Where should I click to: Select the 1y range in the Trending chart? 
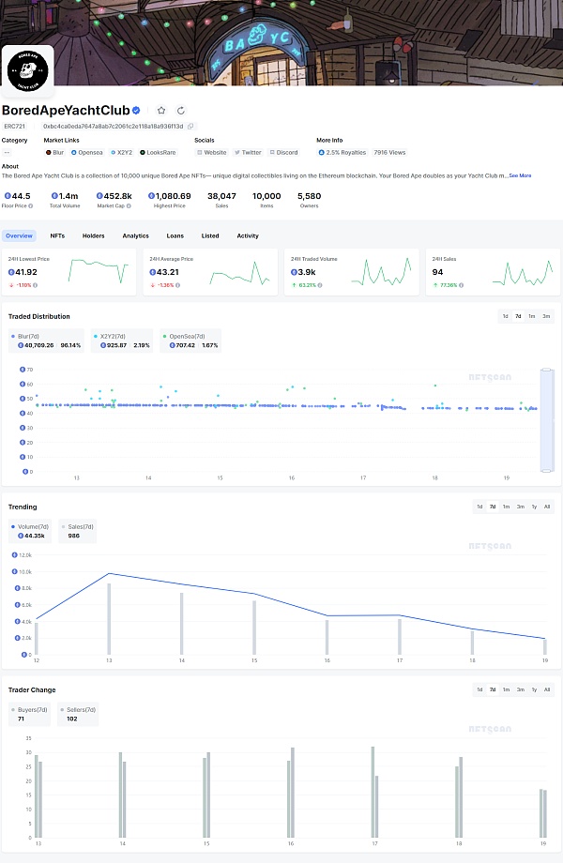point(534,507)
